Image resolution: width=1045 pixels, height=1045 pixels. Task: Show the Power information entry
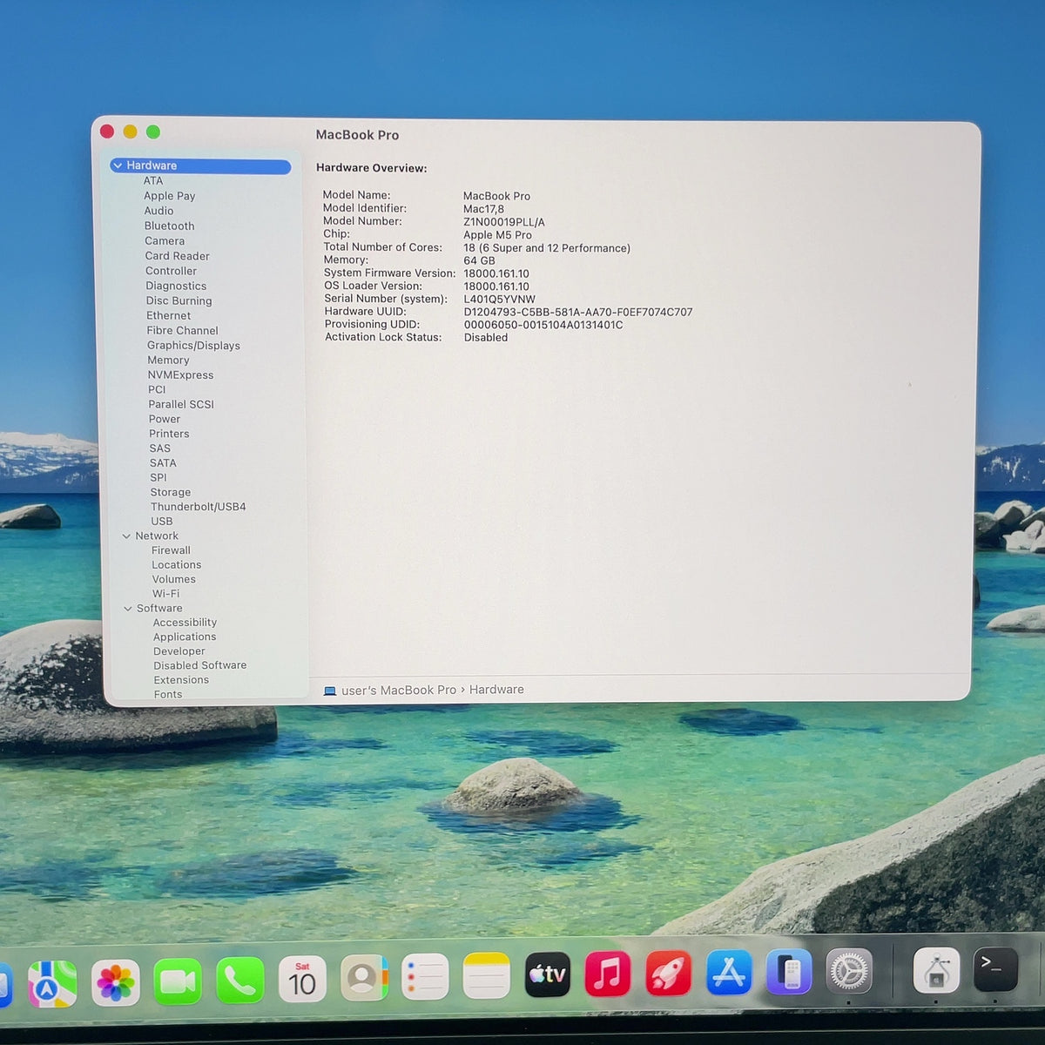(x=165, y=419)
